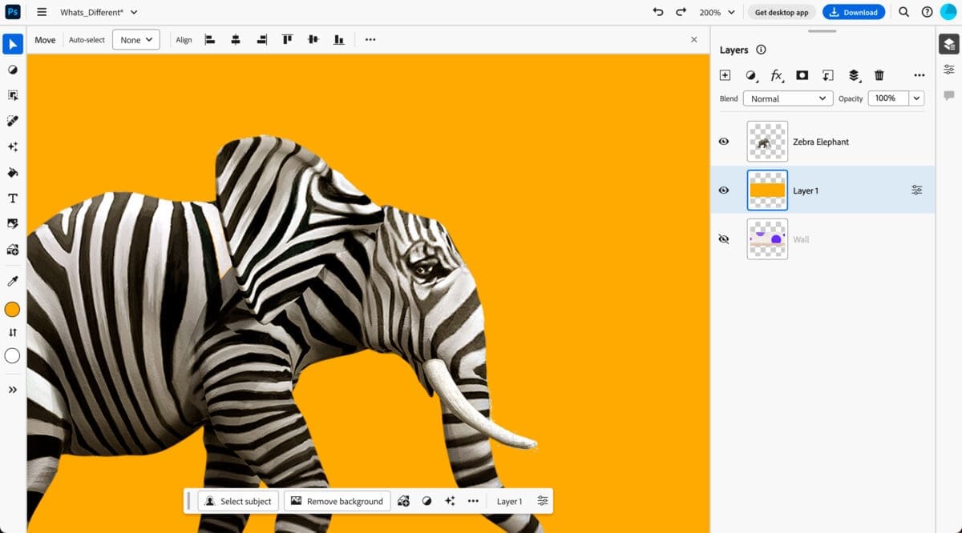Viewport: 962px width, 533px height.
Task: Open the layer effects fx icon
Action: [x=776, y=75]
